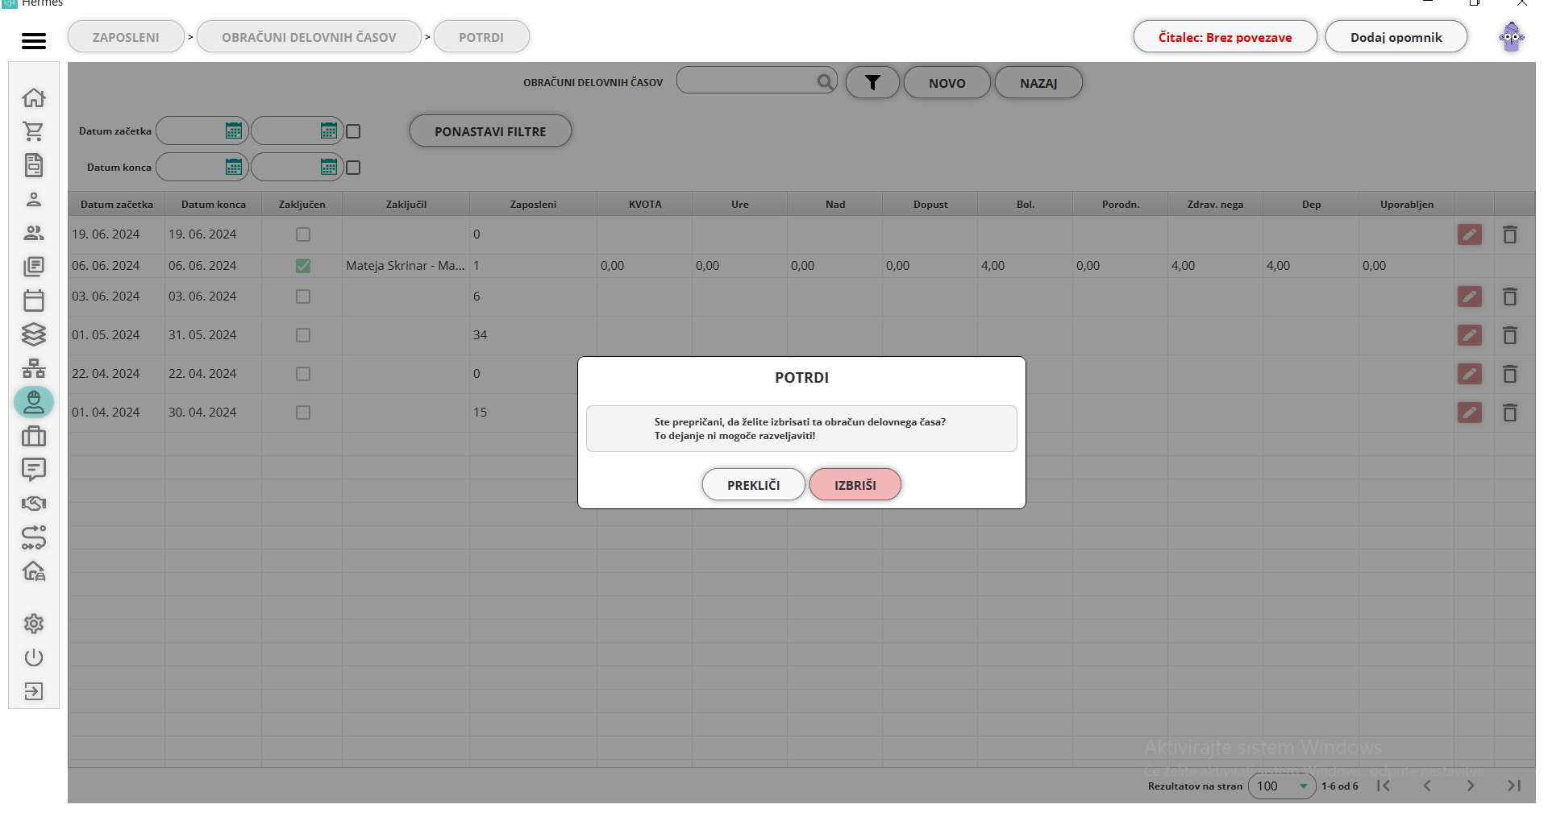
Task: Delete the 19. 06. 2024 row
Action: pyautogui.click(x=1510, y=234)
